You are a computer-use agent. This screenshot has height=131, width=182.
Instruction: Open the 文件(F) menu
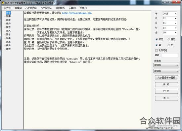tap(8, 8)
